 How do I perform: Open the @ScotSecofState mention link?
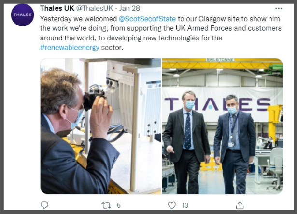(x=147, y=19)
